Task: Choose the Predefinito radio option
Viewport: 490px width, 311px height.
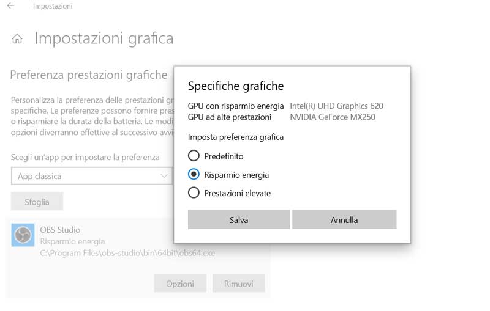Action: pos(194,155)
